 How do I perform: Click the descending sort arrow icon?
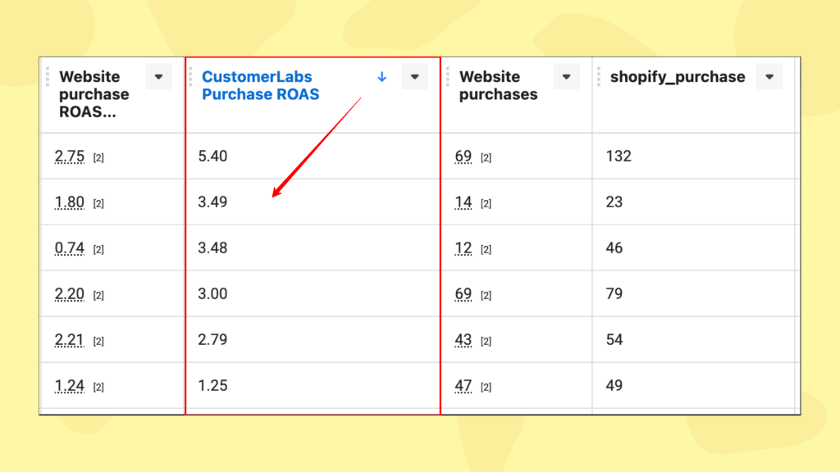[382, 77]
